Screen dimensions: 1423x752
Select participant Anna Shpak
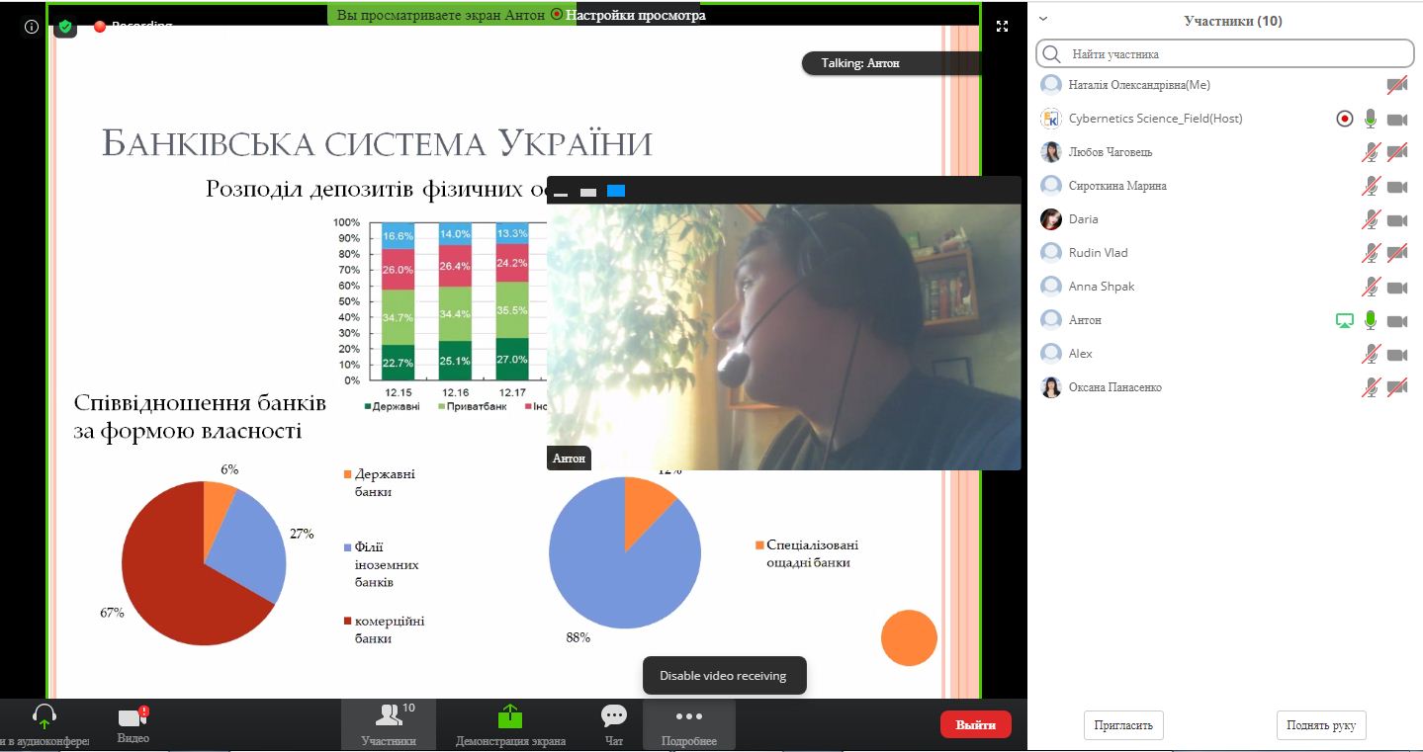[1224, 287]
